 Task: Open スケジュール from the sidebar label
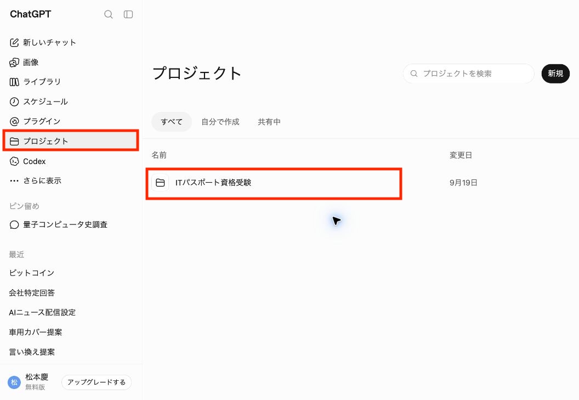[46, 102]
